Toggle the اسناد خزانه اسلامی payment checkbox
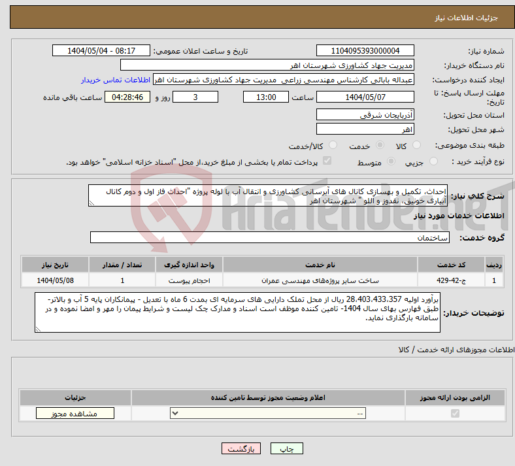Screen dimensions: 515x466 click(327, 161)
